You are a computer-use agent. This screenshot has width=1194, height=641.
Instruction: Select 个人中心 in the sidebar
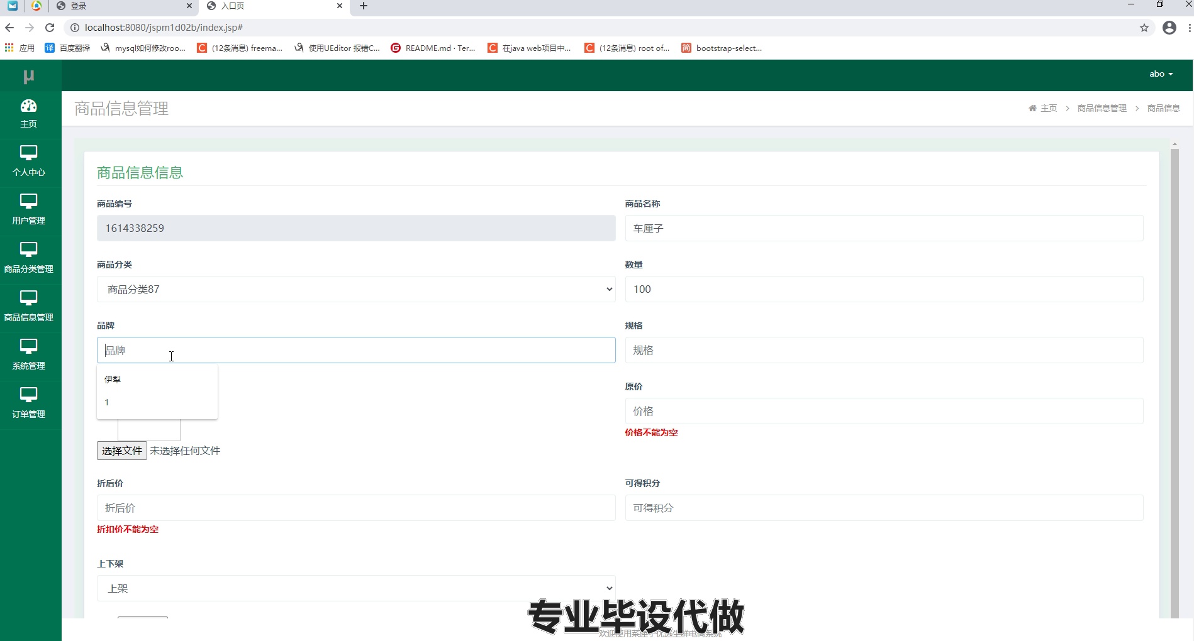pyautogui.click(x=28, y=162)
